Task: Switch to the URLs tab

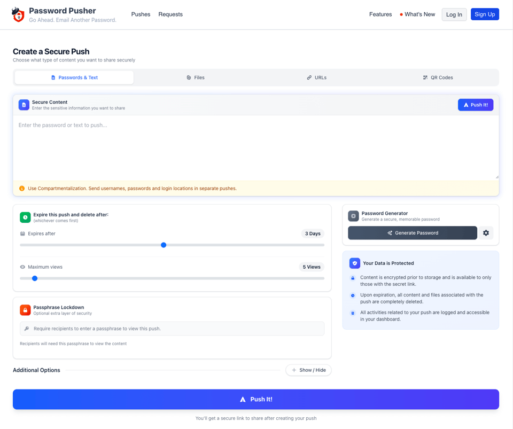Action: click(316, 77)
